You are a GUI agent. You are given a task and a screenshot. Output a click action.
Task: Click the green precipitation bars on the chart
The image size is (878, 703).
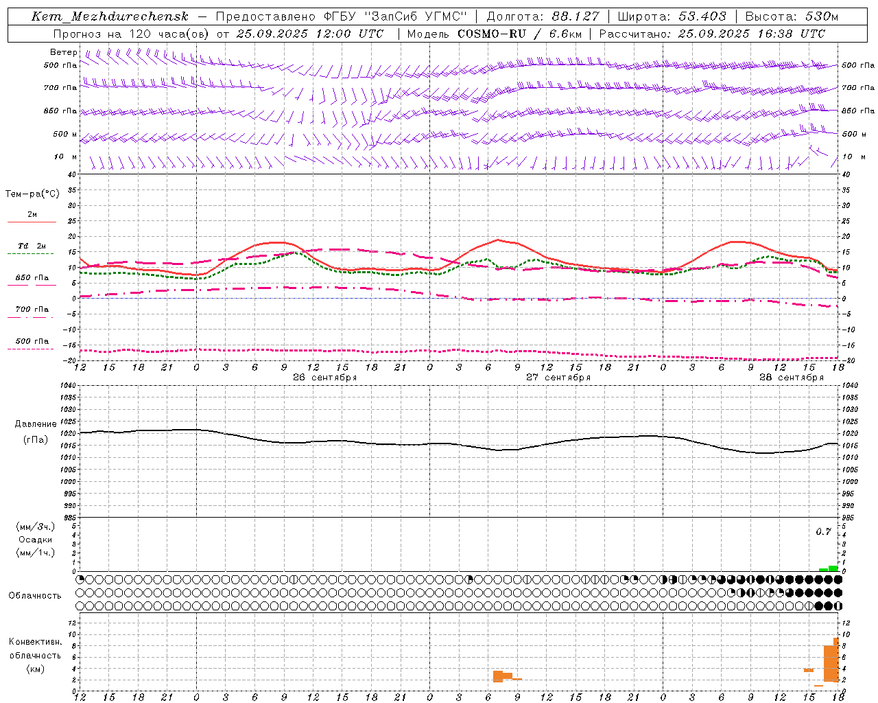tap(829, 568)
